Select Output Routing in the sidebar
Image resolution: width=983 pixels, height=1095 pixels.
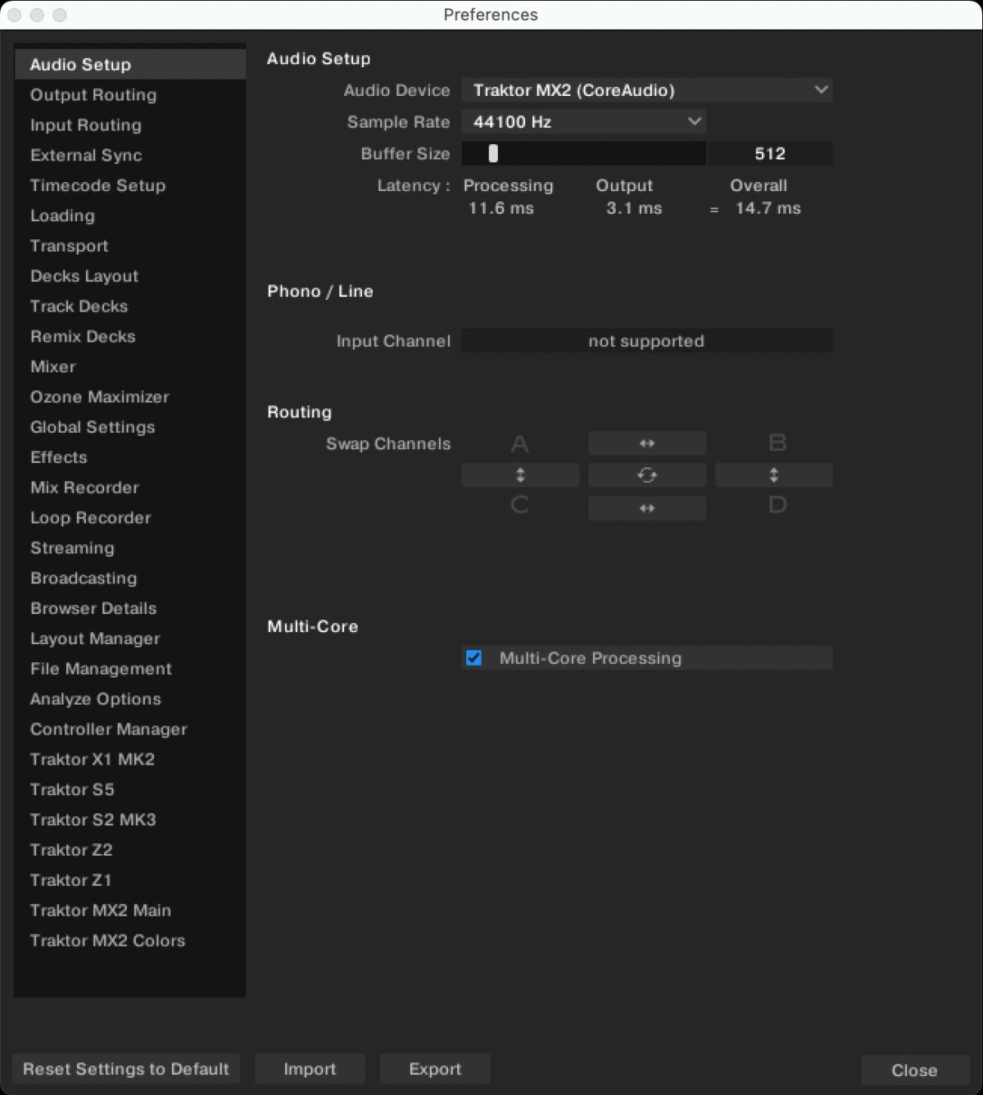coord(93,95)
